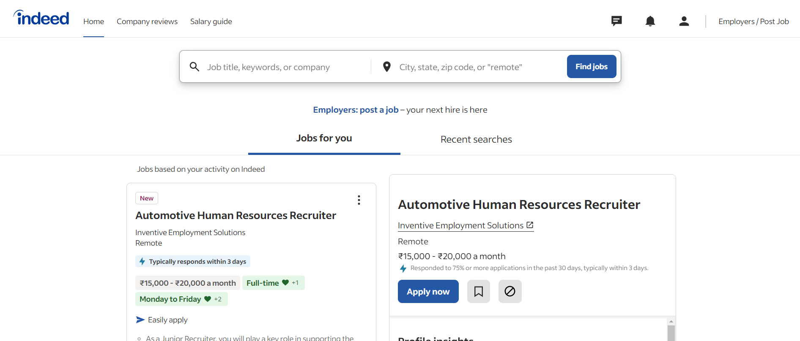The width and height of the screenshot is (800, 341).
Task: Click the search magnifier icon
Action: pyautogui.click(x=195, y=67)
